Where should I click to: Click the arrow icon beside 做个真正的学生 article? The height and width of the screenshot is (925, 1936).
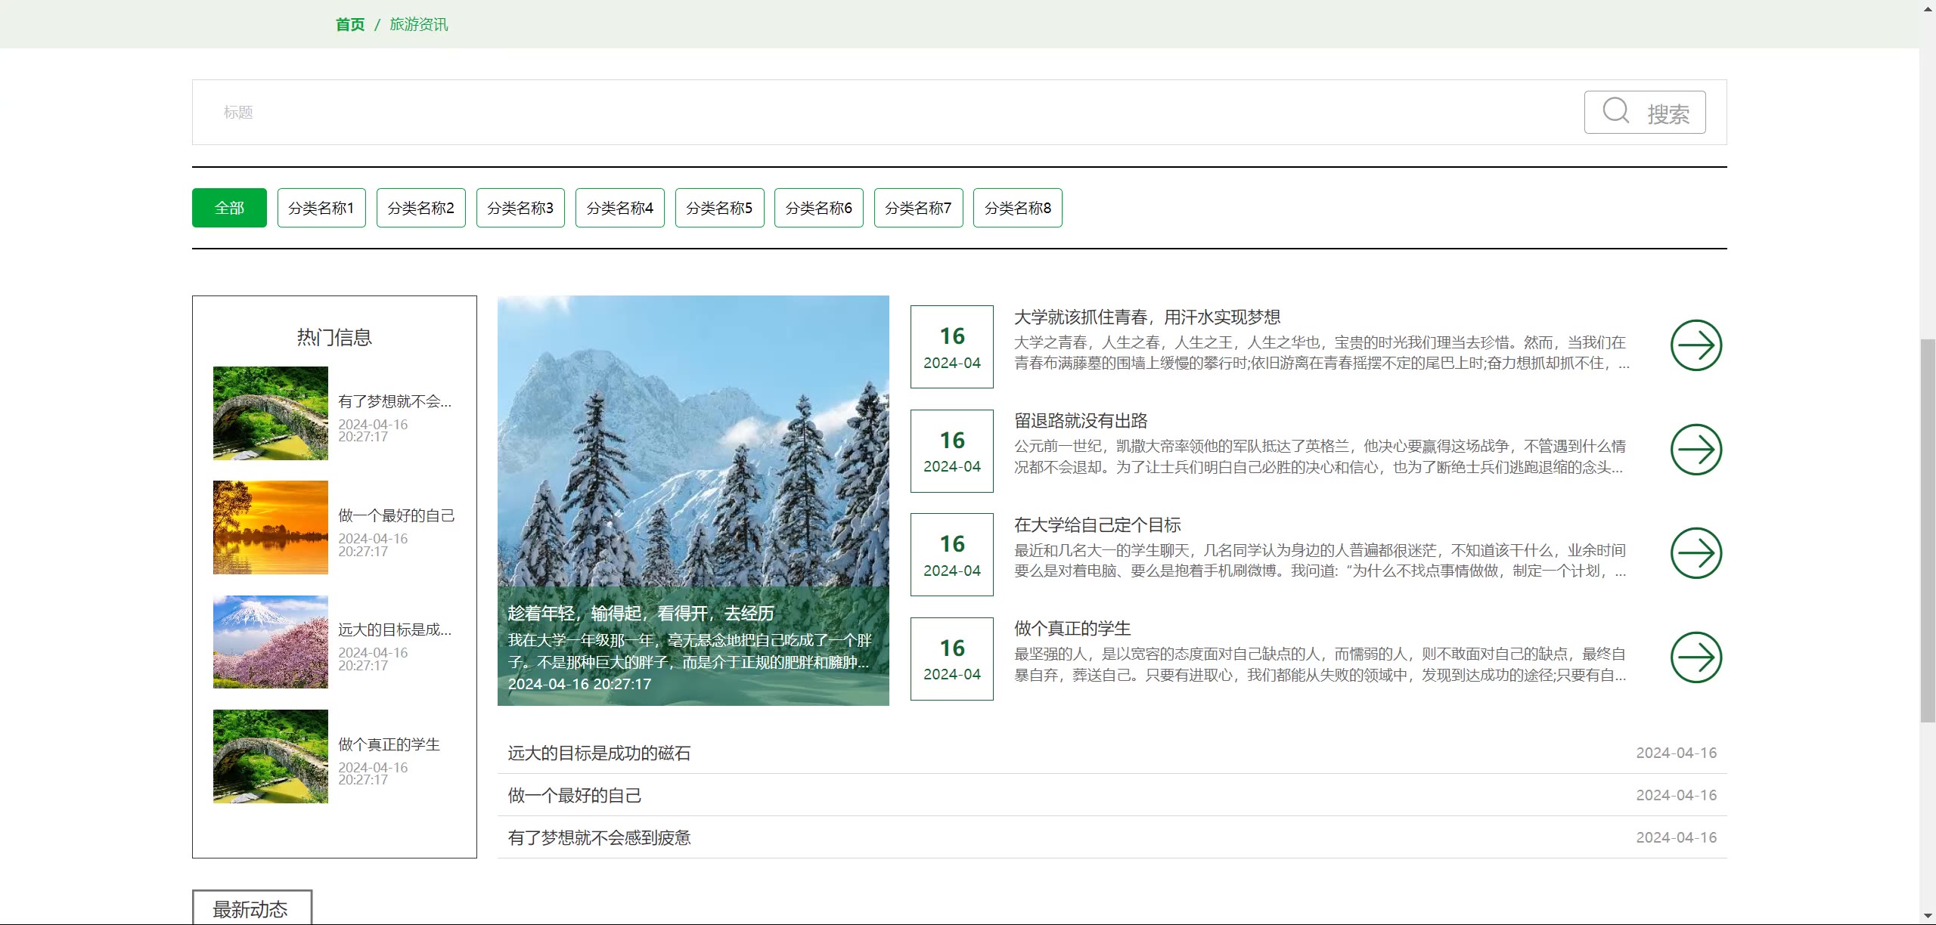(x=1696, y=657)
